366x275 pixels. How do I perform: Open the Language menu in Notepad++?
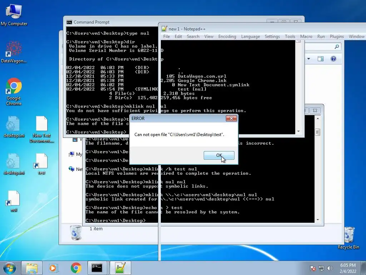(251, 37)
